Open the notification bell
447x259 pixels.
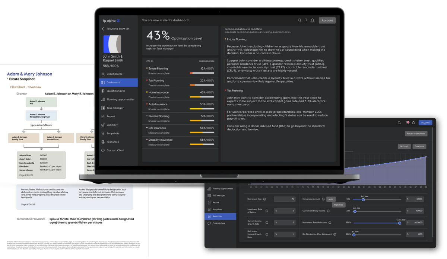312,20
